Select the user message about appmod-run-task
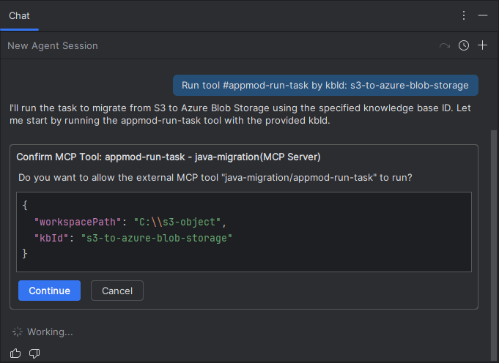 click(x=325, y=85)
